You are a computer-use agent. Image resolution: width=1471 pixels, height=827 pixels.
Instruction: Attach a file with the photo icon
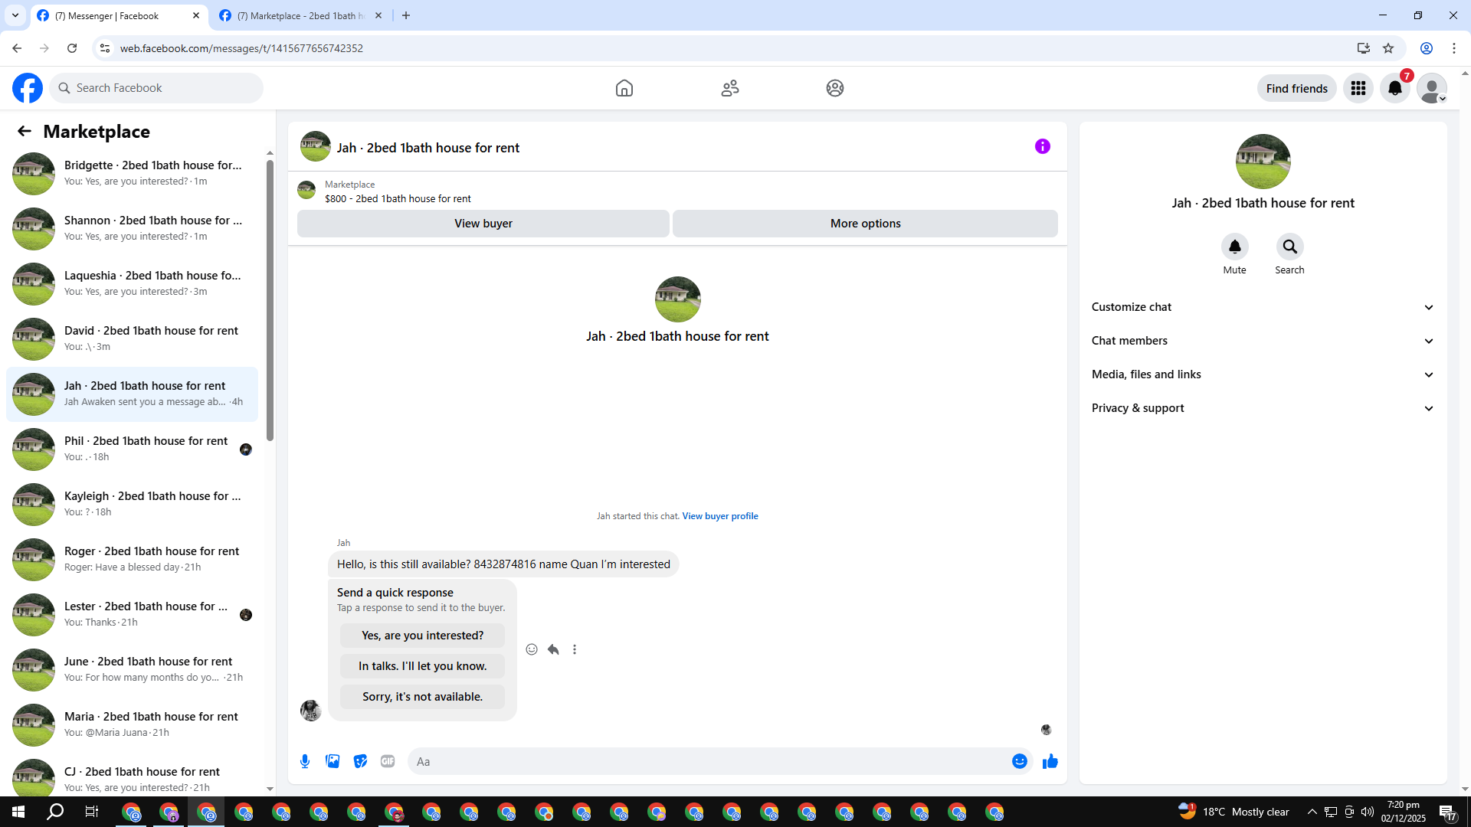pos(333,761)
